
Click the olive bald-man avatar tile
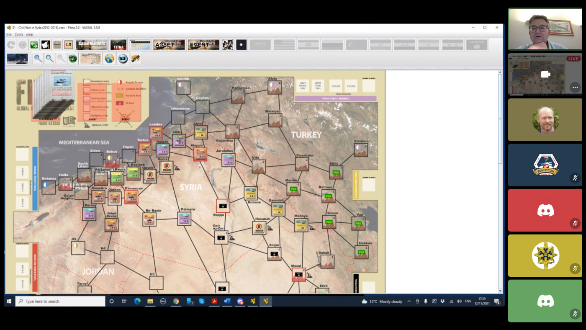(x=545, y=120)
